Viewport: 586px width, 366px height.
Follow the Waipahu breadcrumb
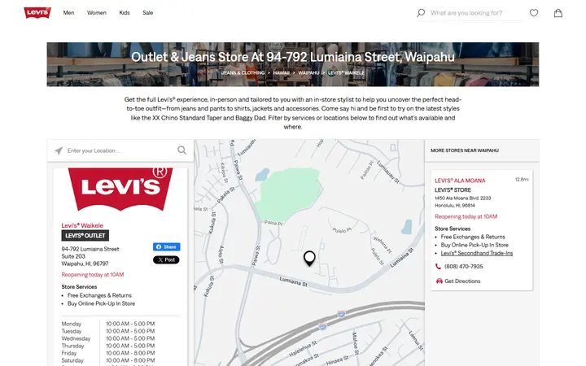308,73
